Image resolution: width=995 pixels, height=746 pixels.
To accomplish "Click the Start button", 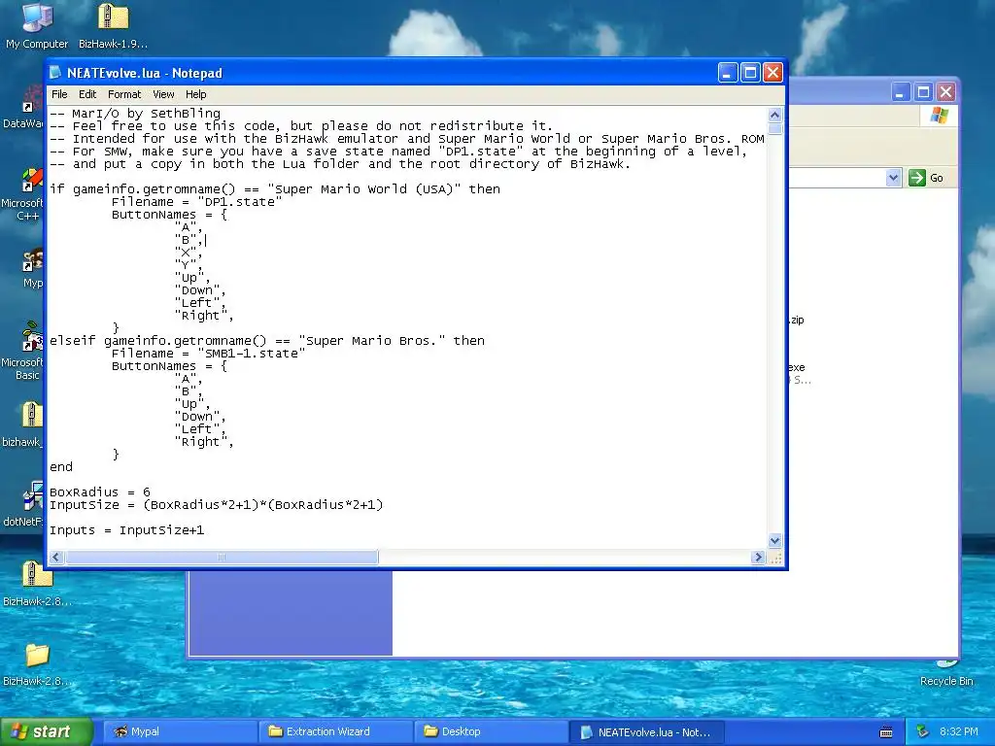I will click(46, 731).
